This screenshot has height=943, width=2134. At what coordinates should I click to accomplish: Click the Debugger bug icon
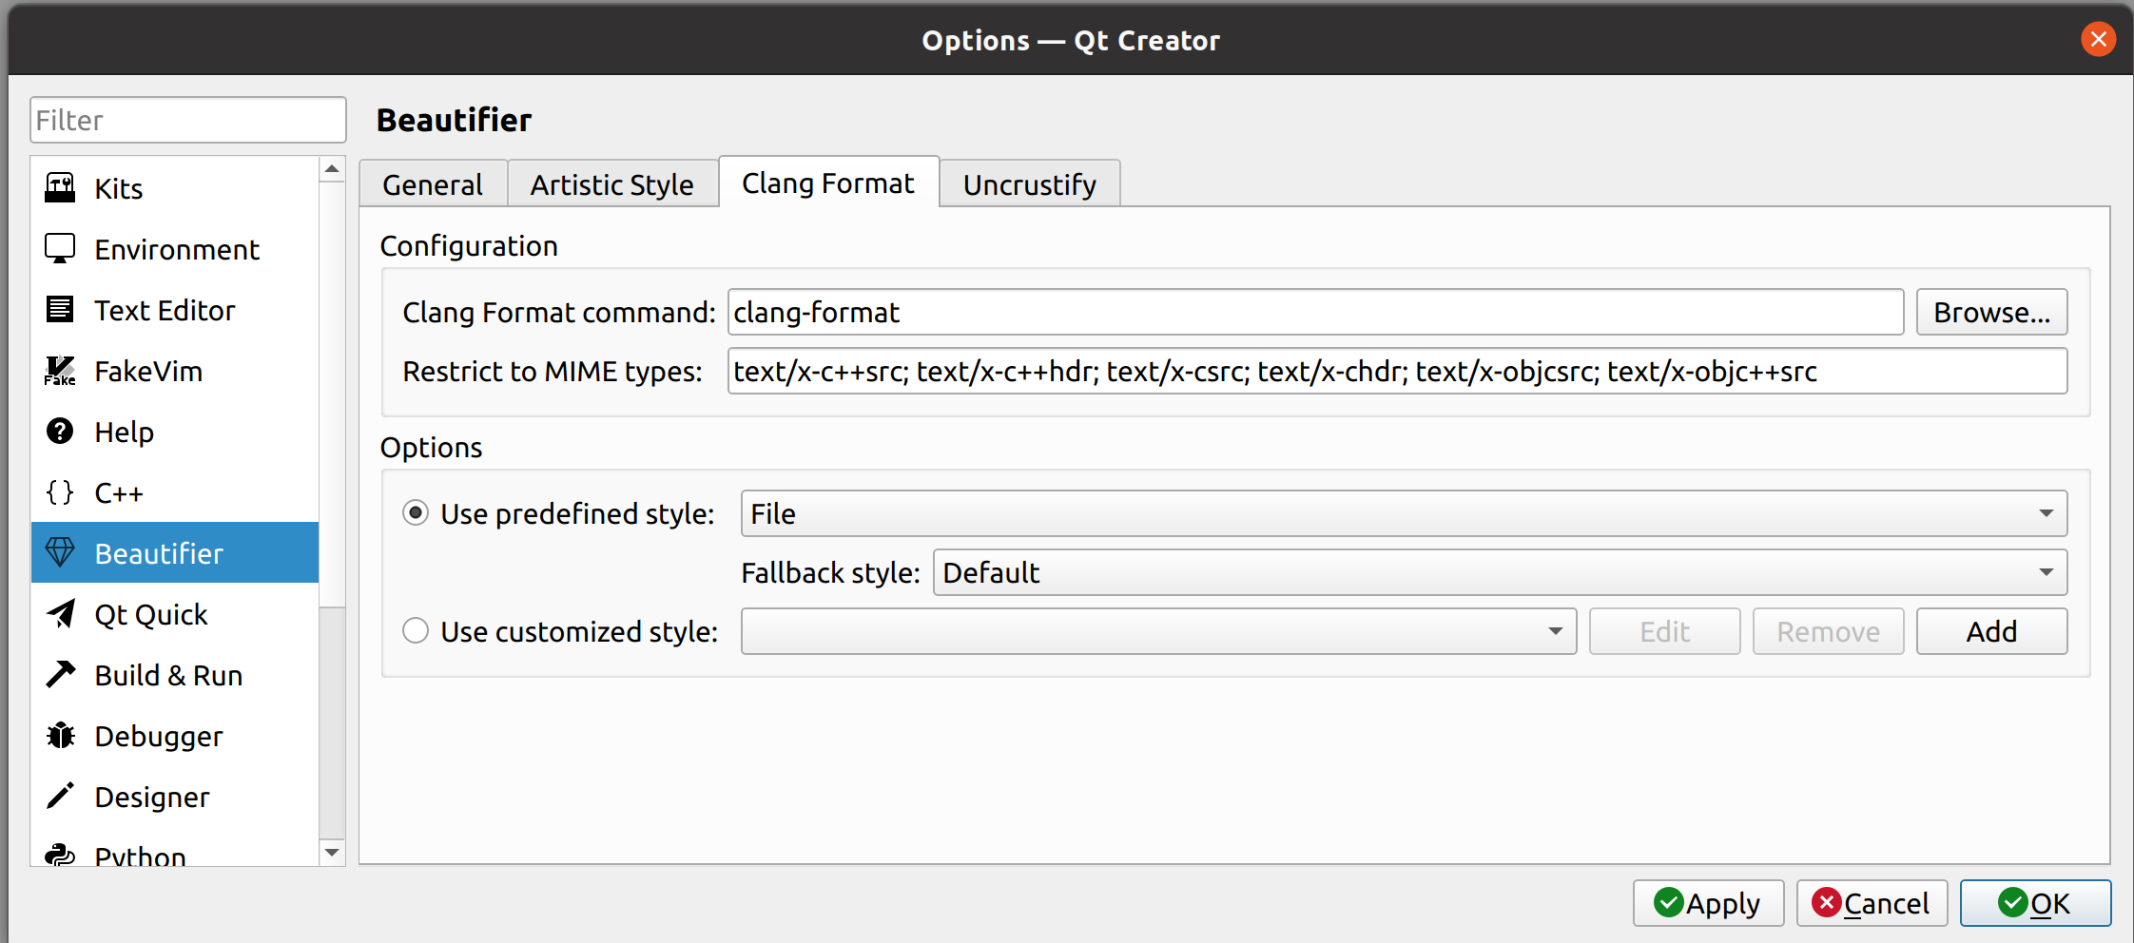[x=60, y=736]
